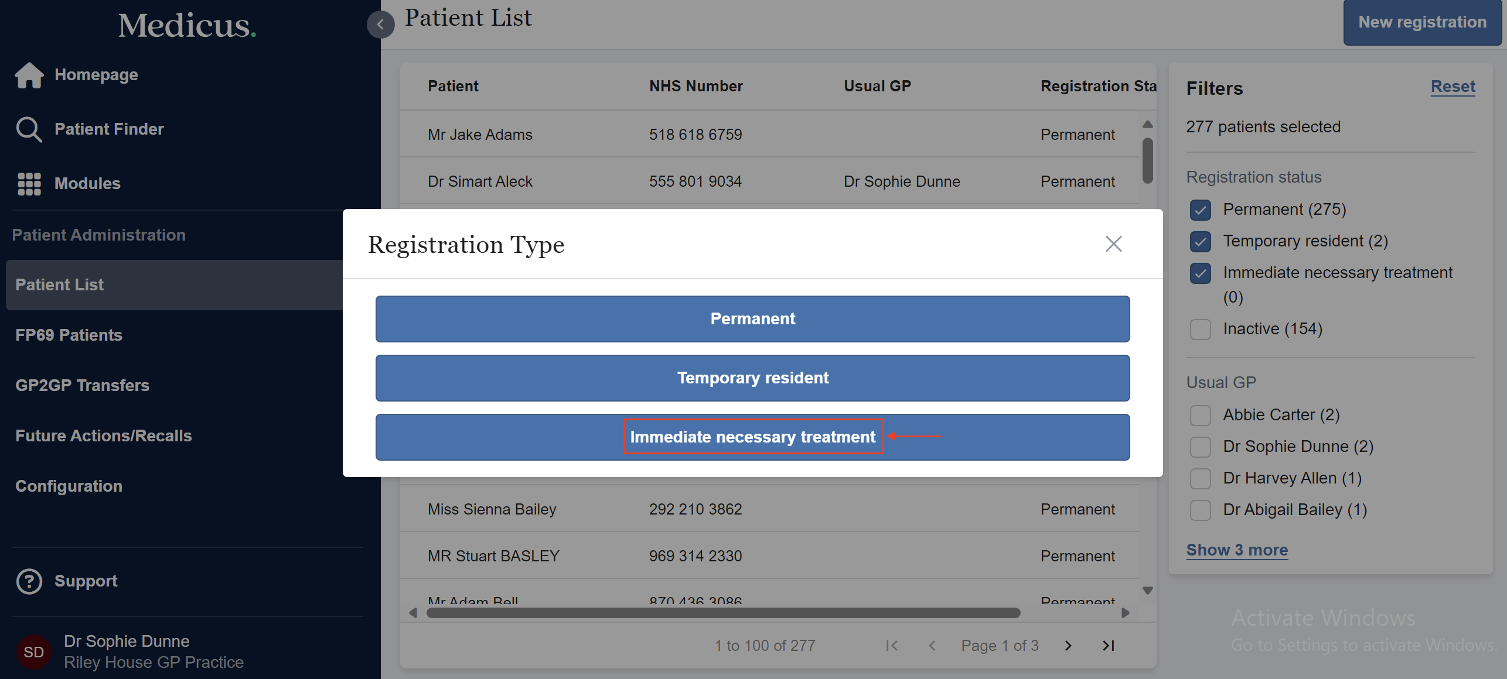1507x679 pixels.
Task: Click the Homepage icon
Action: (x=28, y=75)
